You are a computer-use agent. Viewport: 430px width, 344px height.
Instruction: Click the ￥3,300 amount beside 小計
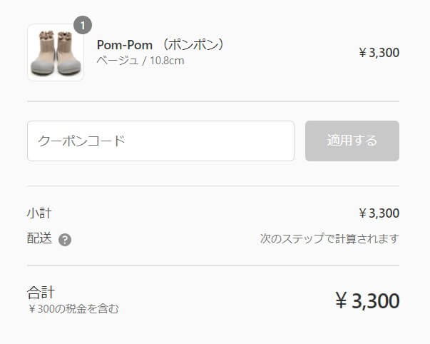[379, 213]
